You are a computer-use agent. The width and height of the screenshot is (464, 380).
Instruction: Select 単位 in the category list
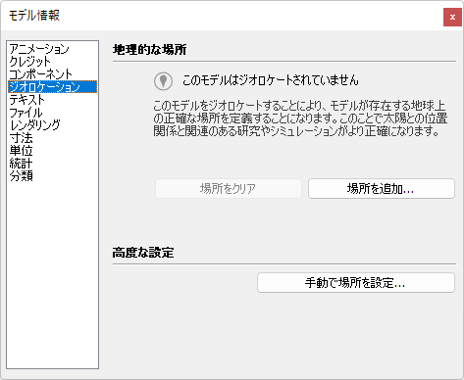click(52, 151)
